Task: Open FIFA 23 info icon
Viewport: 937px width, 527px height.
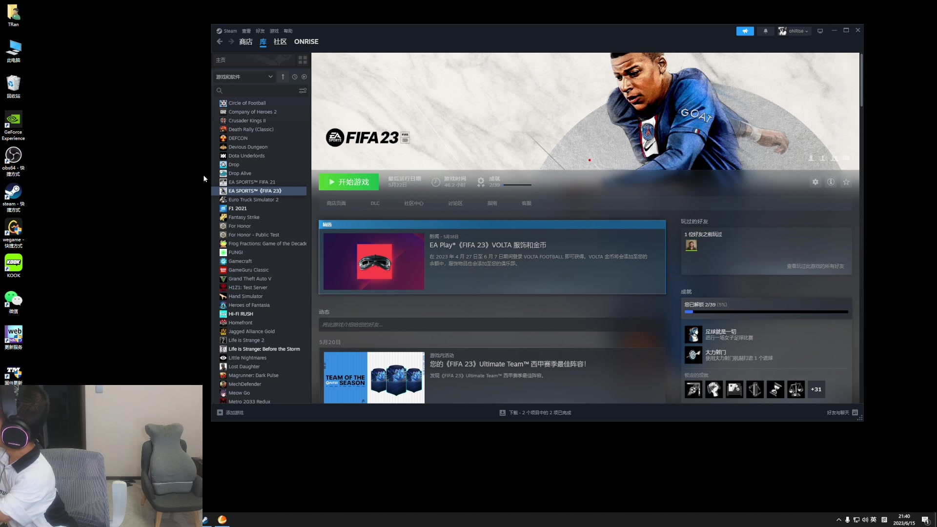Action: [831, 182]
